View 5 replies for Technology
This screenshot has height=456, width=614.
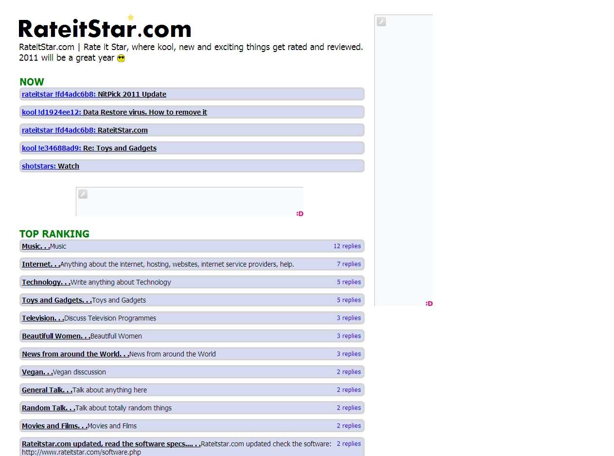point(349,282)
